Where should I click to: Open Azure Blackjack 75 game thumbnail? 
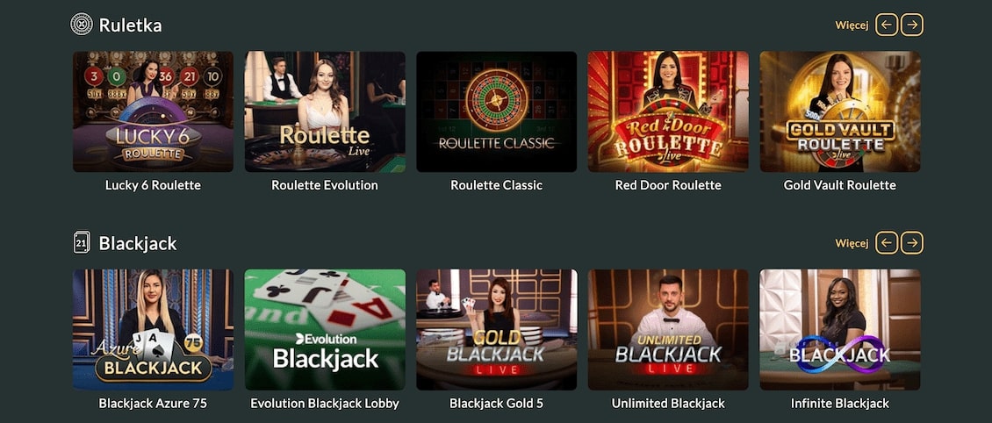153,330
